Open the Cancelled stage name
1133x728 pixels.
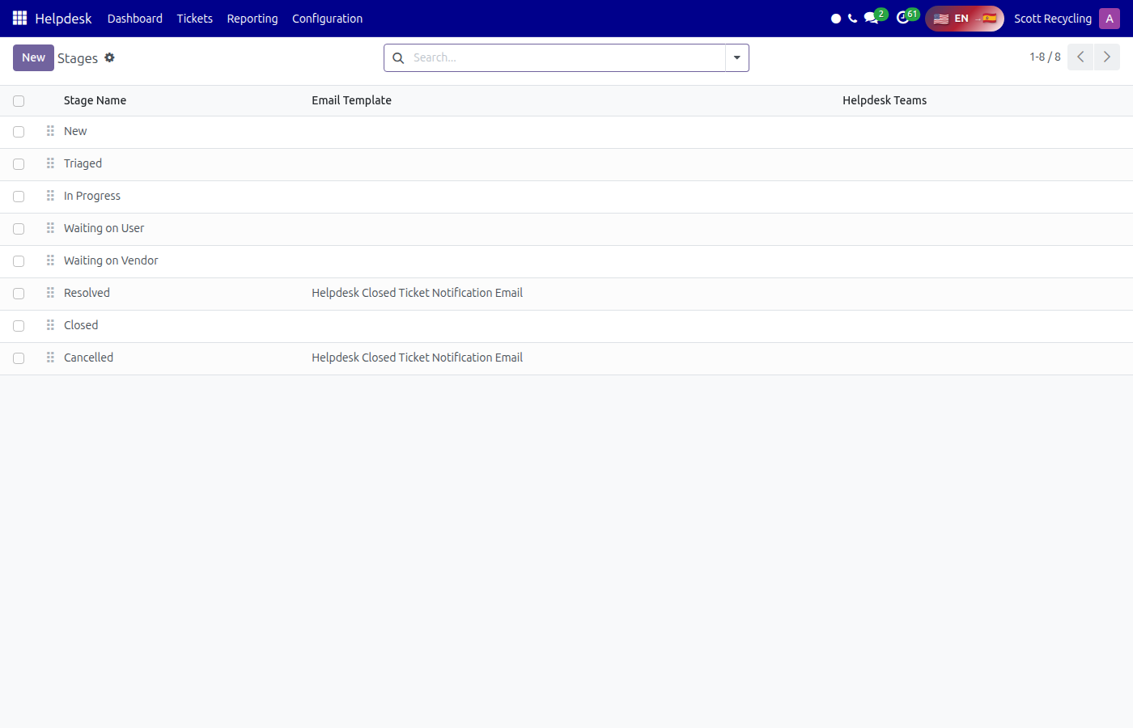point(89,358)
